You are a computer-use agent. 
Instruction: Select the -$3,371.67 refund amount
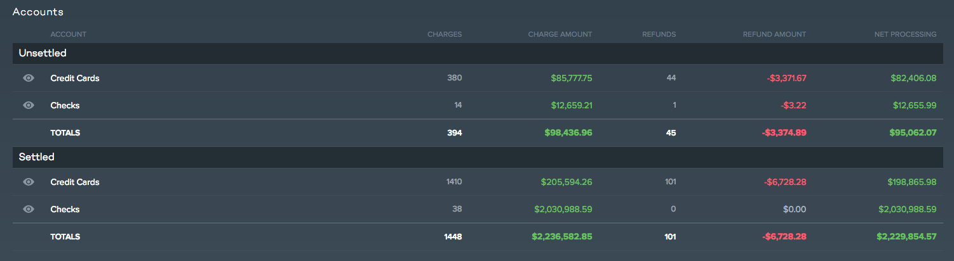pos(786,78)
